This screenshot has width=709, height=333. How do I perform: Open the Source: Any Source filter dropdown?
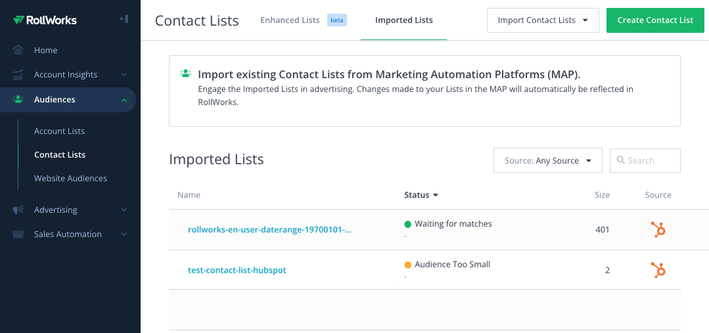coord(547,160)
